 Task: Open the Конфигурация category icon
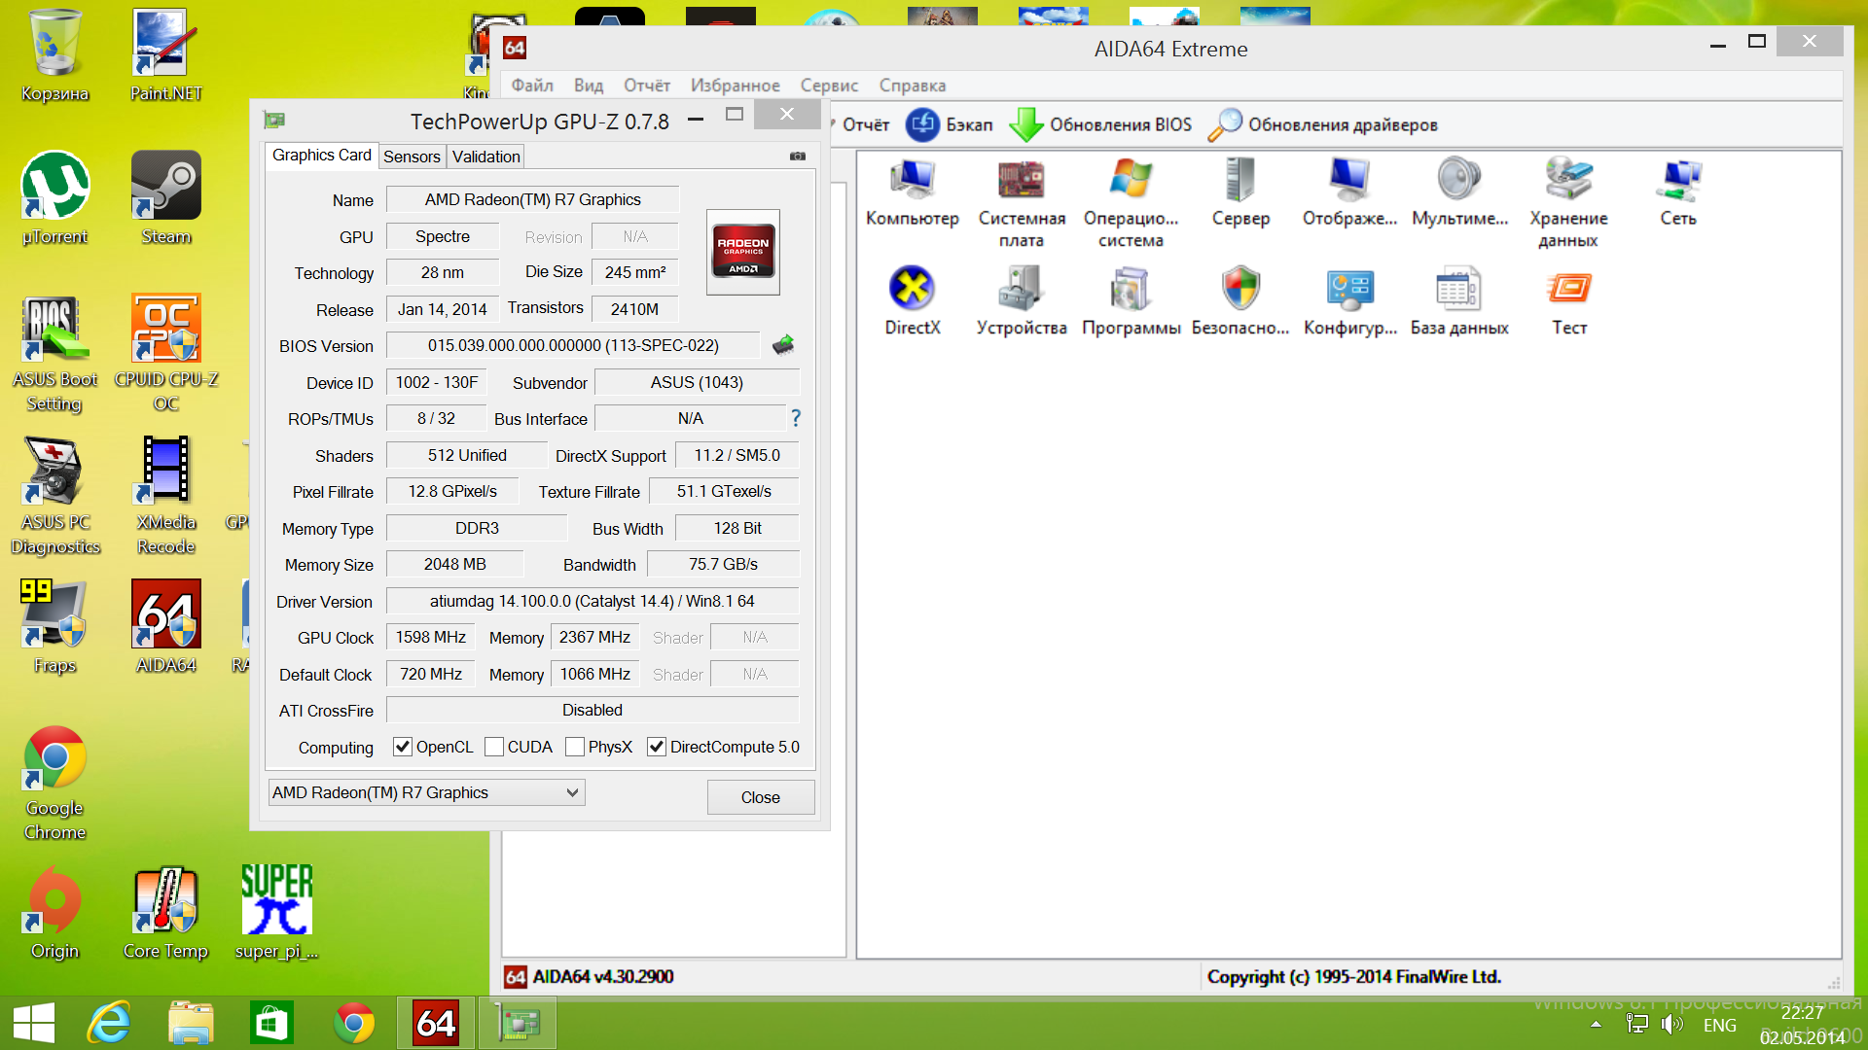(1349, 301)
